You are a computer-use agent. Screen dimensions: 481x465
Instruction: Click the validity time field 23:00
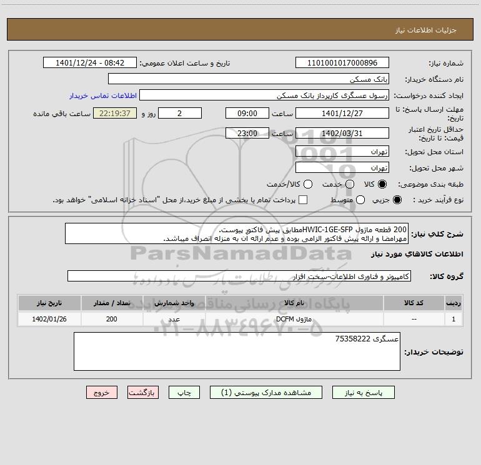click(x=247, y=133)
